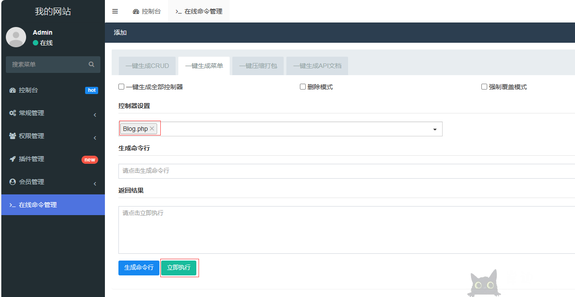The width and height of the screenshot is (575, 297).
Task: Switch to the 一键压缩打包 tab
Action: coord(257,66)
